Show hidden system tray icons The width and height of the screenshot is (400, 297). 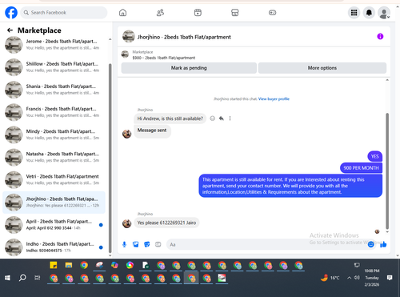(x=349, y=278)
